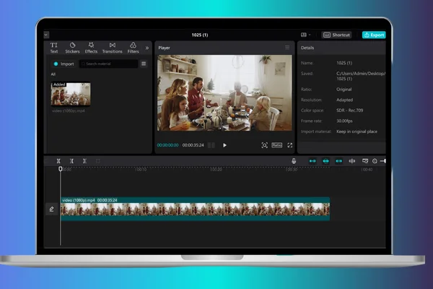The width and height of the screenshot is (433, 289).
Task: Start the voiceover microphone recording
Action: point(294,161)
